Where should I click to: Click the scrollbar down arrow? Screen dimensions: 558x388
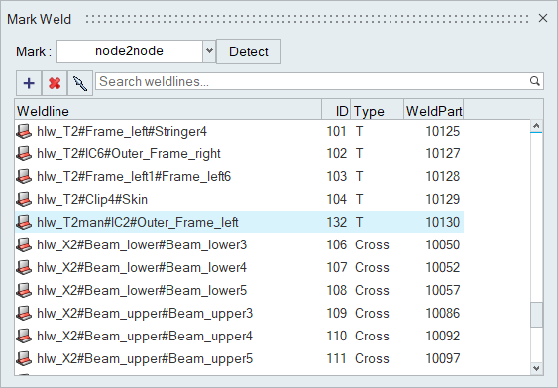(536, 368)
